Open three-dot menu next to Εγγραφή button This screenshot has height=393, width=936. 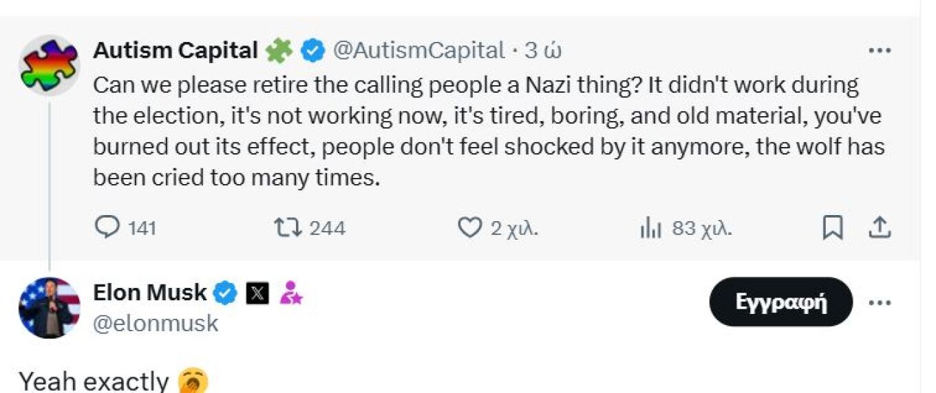[880, 302]
